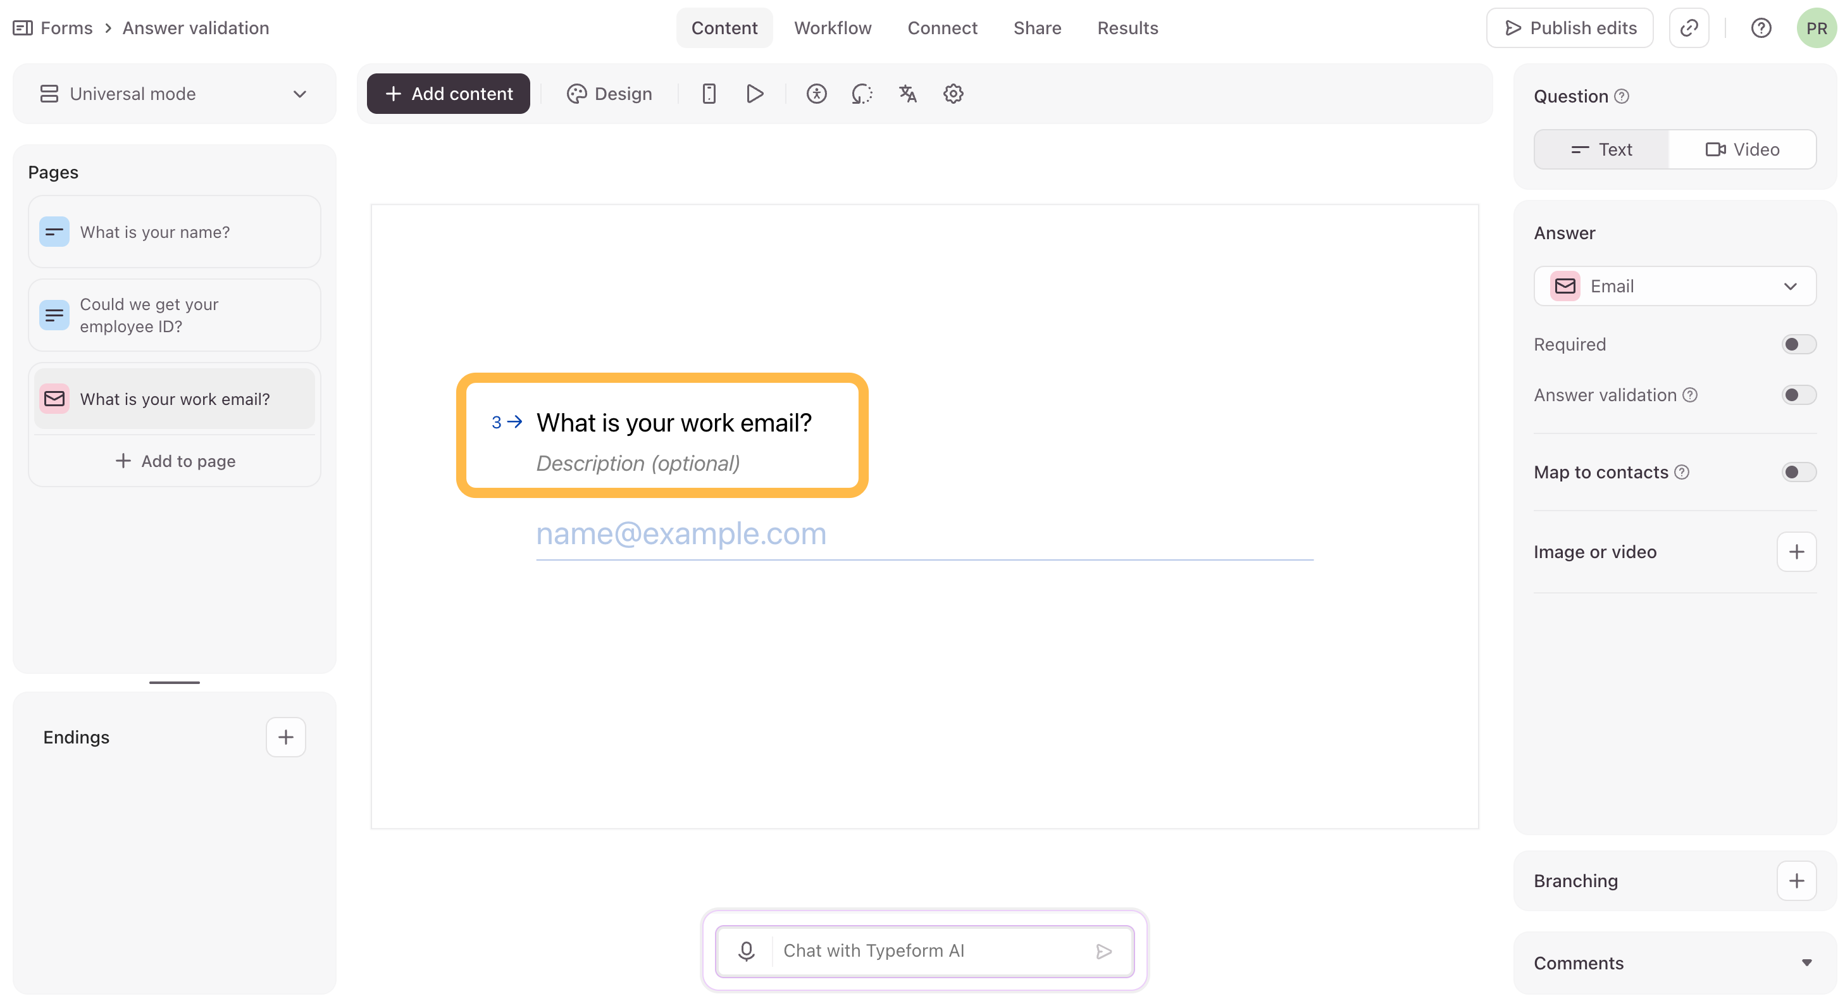This screenshot has width=1845, height=1001.
Task: Open Universal mode dropdown
Action: pos(174,94)
